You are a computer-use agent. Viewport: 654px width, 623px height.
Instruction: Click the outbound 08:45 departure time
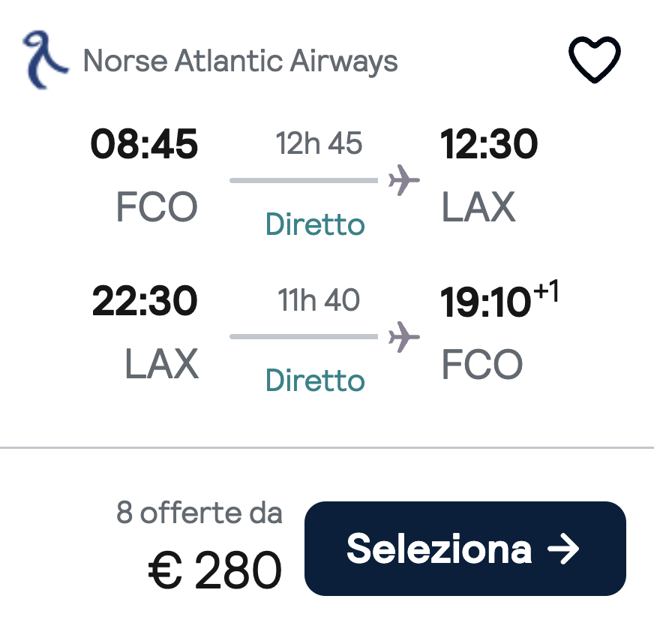click(x=144, y=145)
